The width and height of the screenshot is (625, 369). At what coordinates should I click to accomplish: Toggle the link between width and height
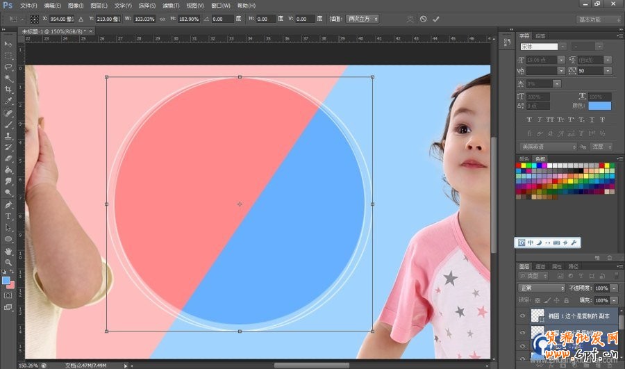tap(162, 19)
